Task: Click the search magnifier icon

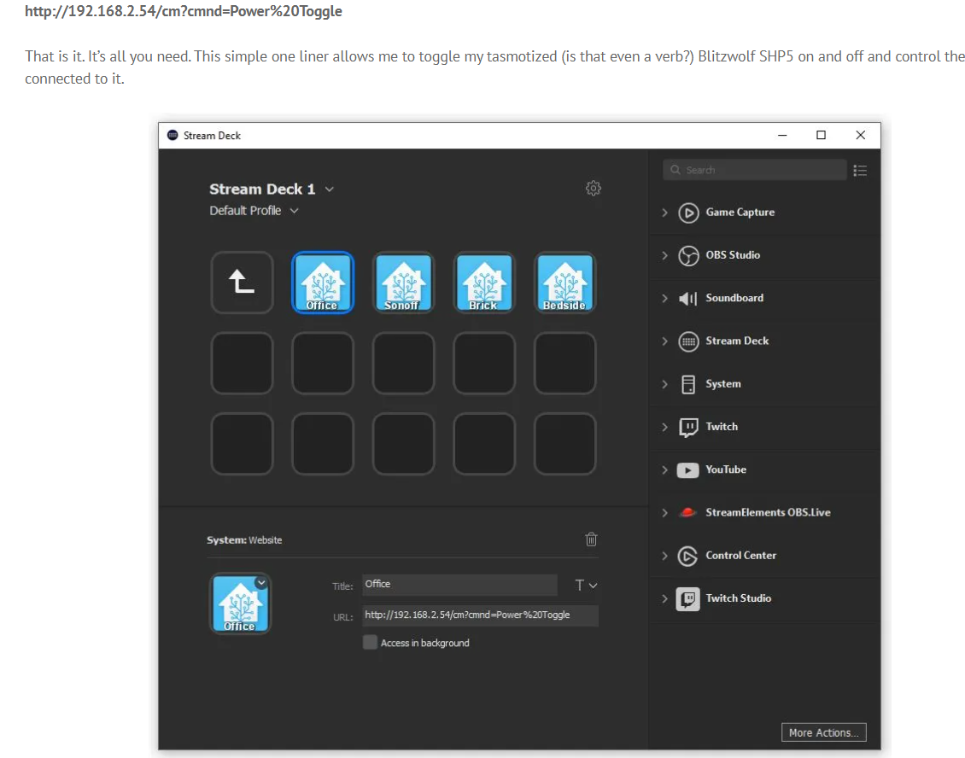Action: 675,170
